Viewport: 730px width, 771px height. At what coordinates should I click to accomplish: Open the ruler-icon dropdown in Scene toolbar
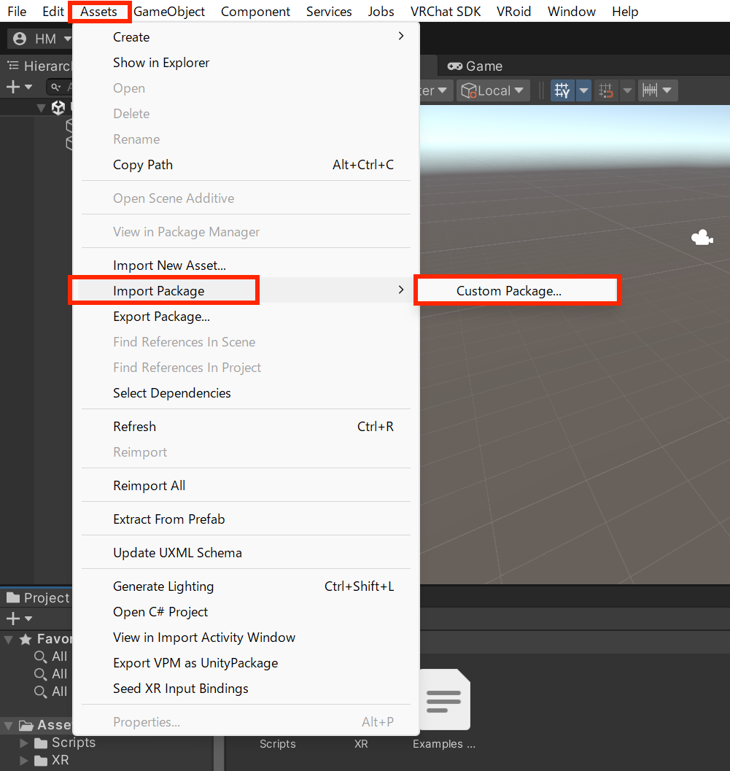(658, 90)
